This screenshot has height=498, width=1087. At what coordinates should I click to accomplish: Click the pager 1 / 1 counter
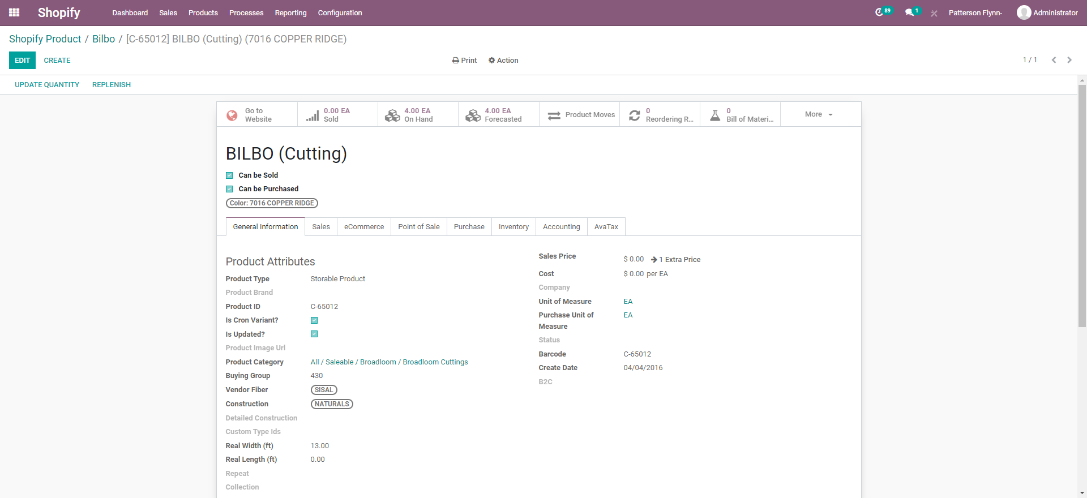point(1030,60)
